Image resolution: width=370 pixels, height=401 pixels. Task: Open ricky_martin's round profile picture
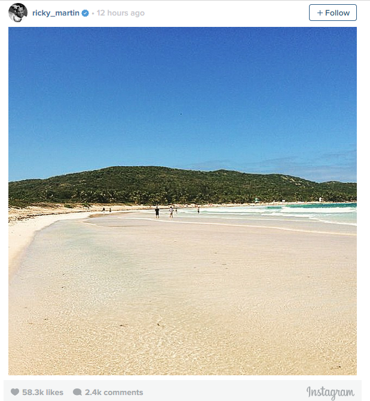point(18,13)
